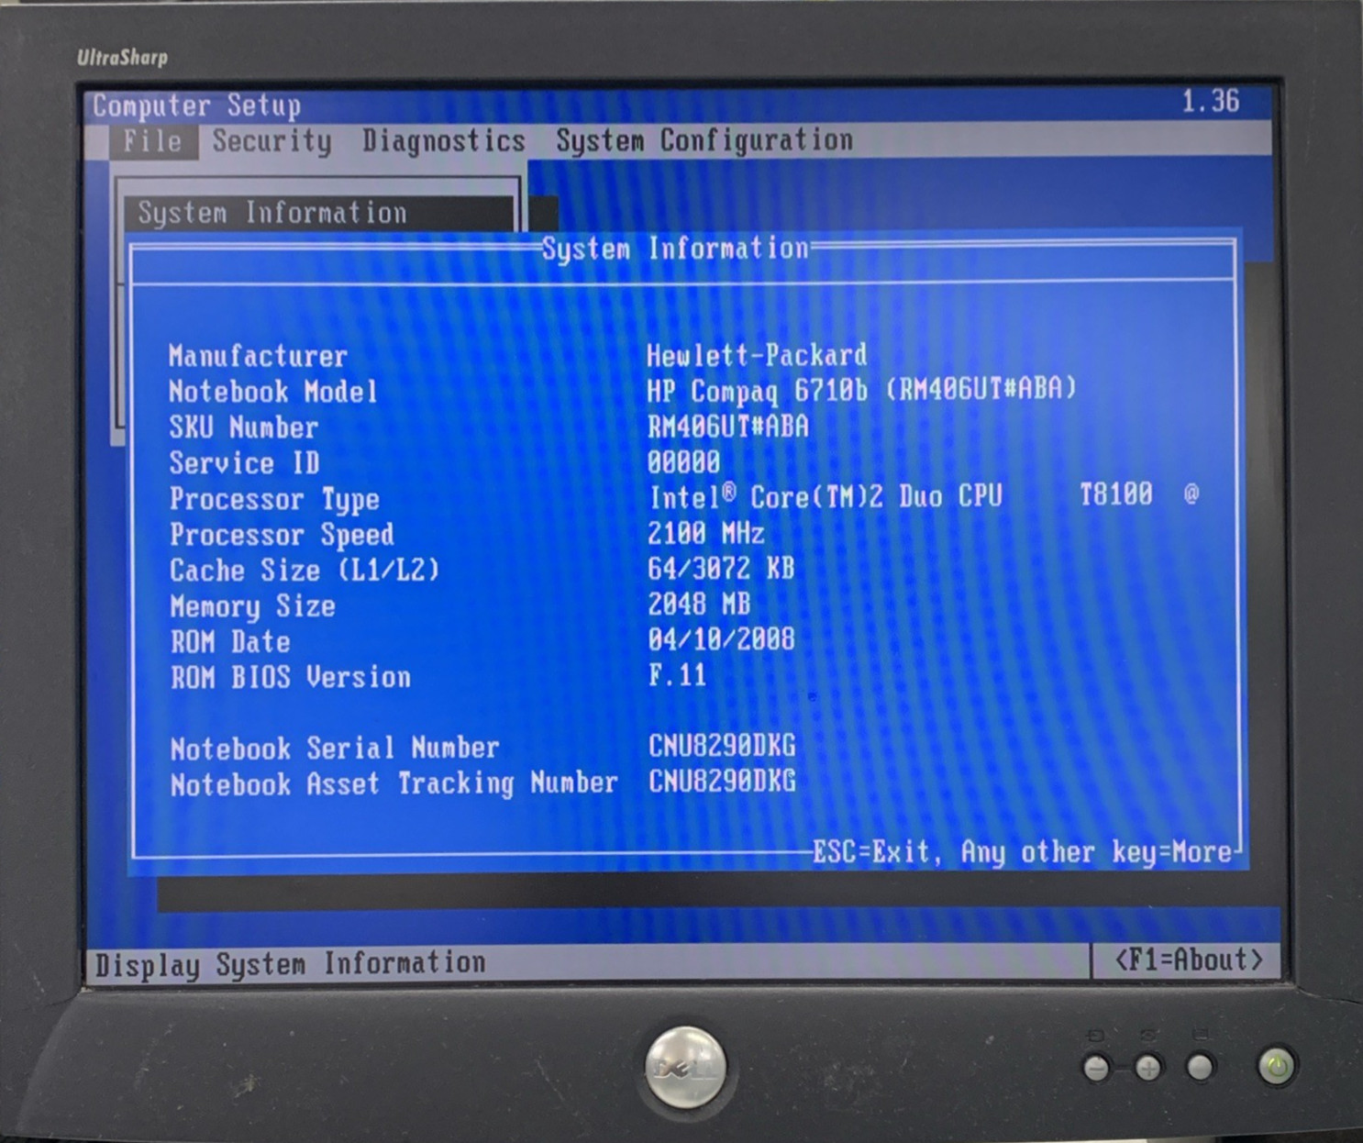Click the Notebook Model label
Viewport: 1363px width, 1143px height.
[272, 392]
